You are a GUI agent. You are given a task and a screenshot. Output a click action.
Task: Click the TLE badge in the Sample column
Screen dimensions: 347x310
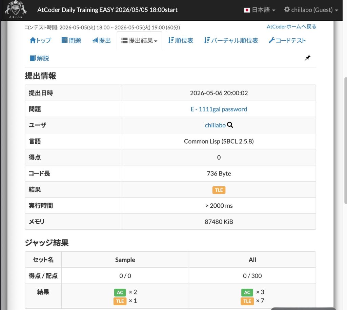pyautogui.click(x=120, y=301)
